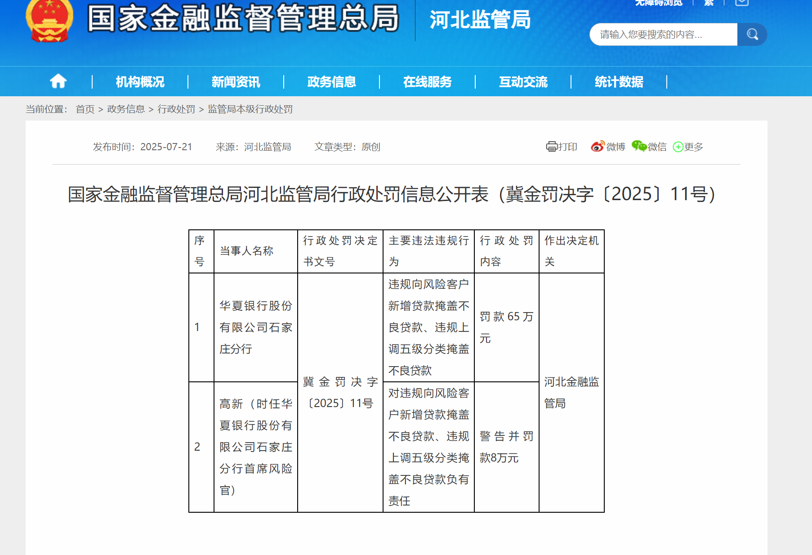Screen dimensions: 812x555
Task: Click the document number cell 冀金罚决字〔2025〕11号
Action: pos(340,393)
